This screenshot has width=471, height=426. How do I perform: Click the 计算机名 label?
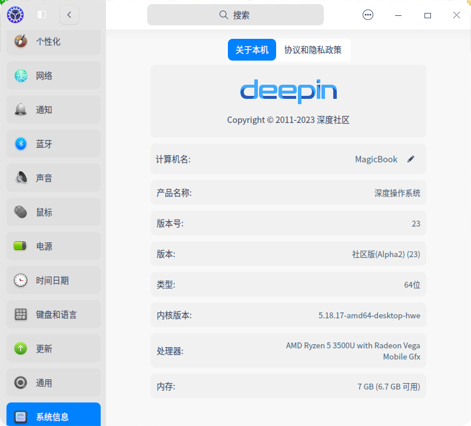click(x=173, y=159)
